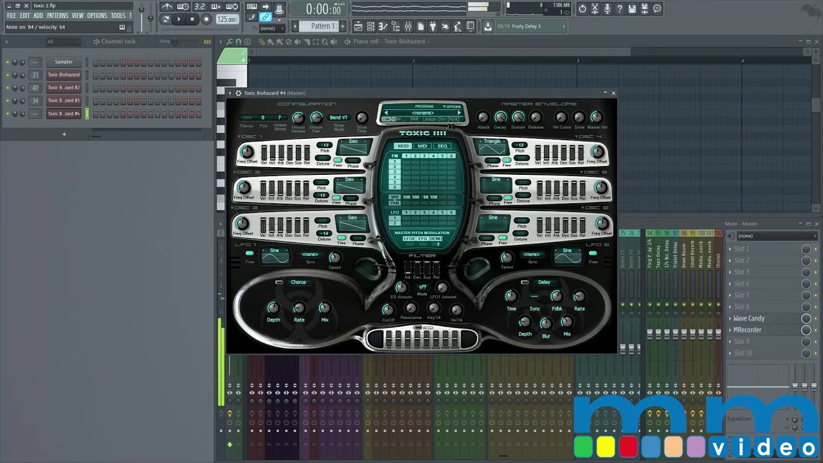The height and width of the screenshot is (463, 823).
Task: Enable the Chorus effect toggle
Action: [x=279, y=282]
